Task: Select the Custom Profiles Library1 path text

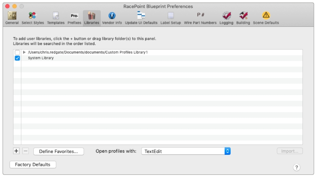Action: pyautogui.click(x=88, y=52)
